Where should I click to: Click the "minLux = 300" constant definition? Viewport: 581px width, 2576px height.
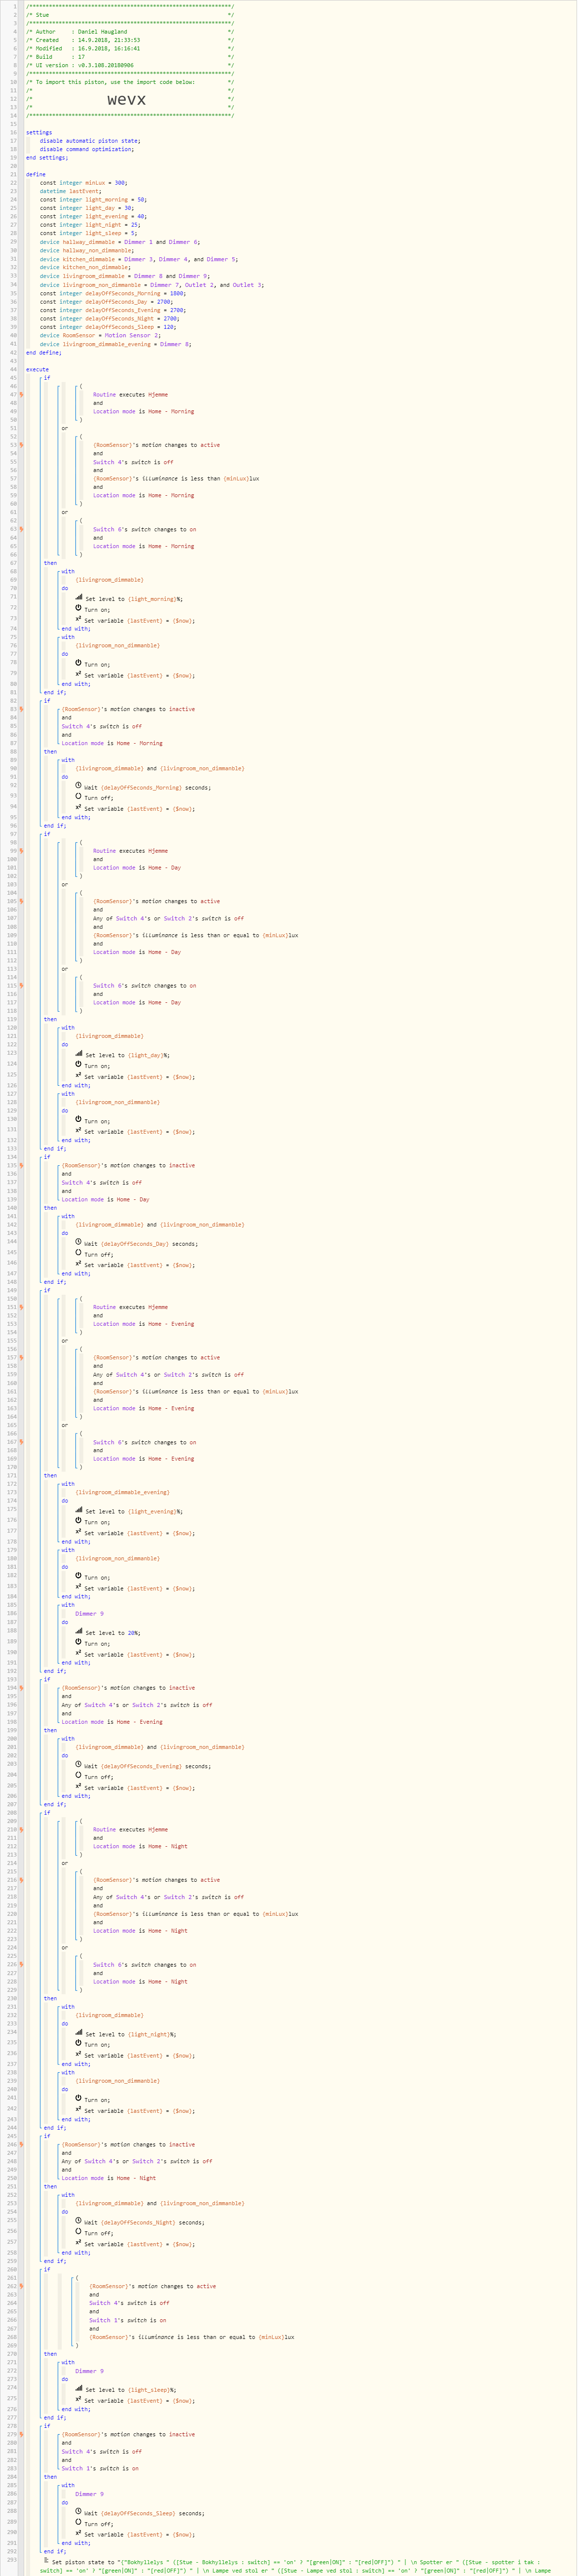click(x=107, y=183)
